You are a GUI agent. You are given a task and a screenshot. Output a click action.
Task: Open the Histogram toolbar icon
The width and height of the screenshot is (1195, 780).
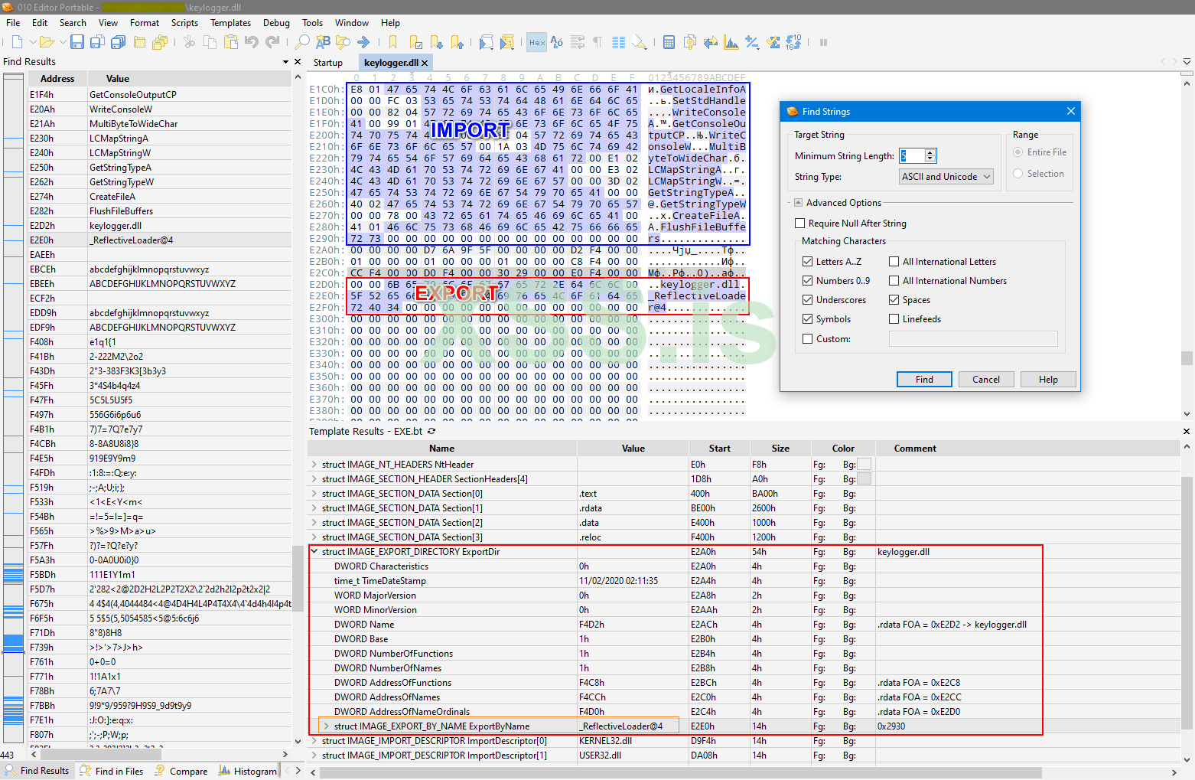tap(731, 42)
